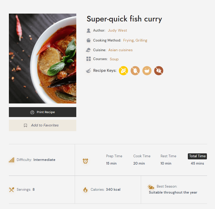Open author Judy West's page
The height and width of the screenshot is (209, 215).
(117, 31)
